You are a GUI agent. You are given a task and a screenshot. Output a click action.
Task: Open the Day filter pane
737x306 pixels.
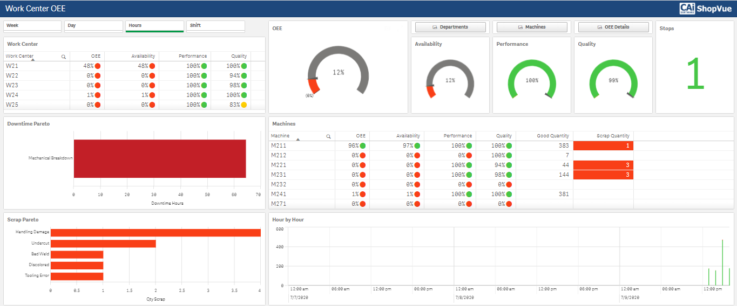93,26
